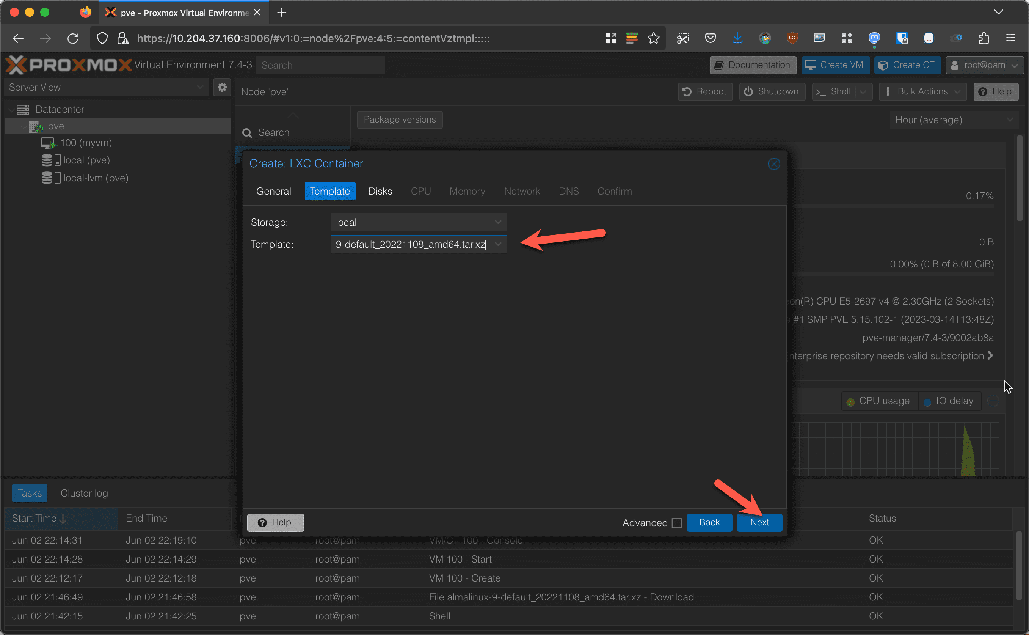Image resolution: width=1029 pixels, height=635 pixels.
Task: Click the summary panel vertical scrollbar
Action: click(x=1020, y=178)
